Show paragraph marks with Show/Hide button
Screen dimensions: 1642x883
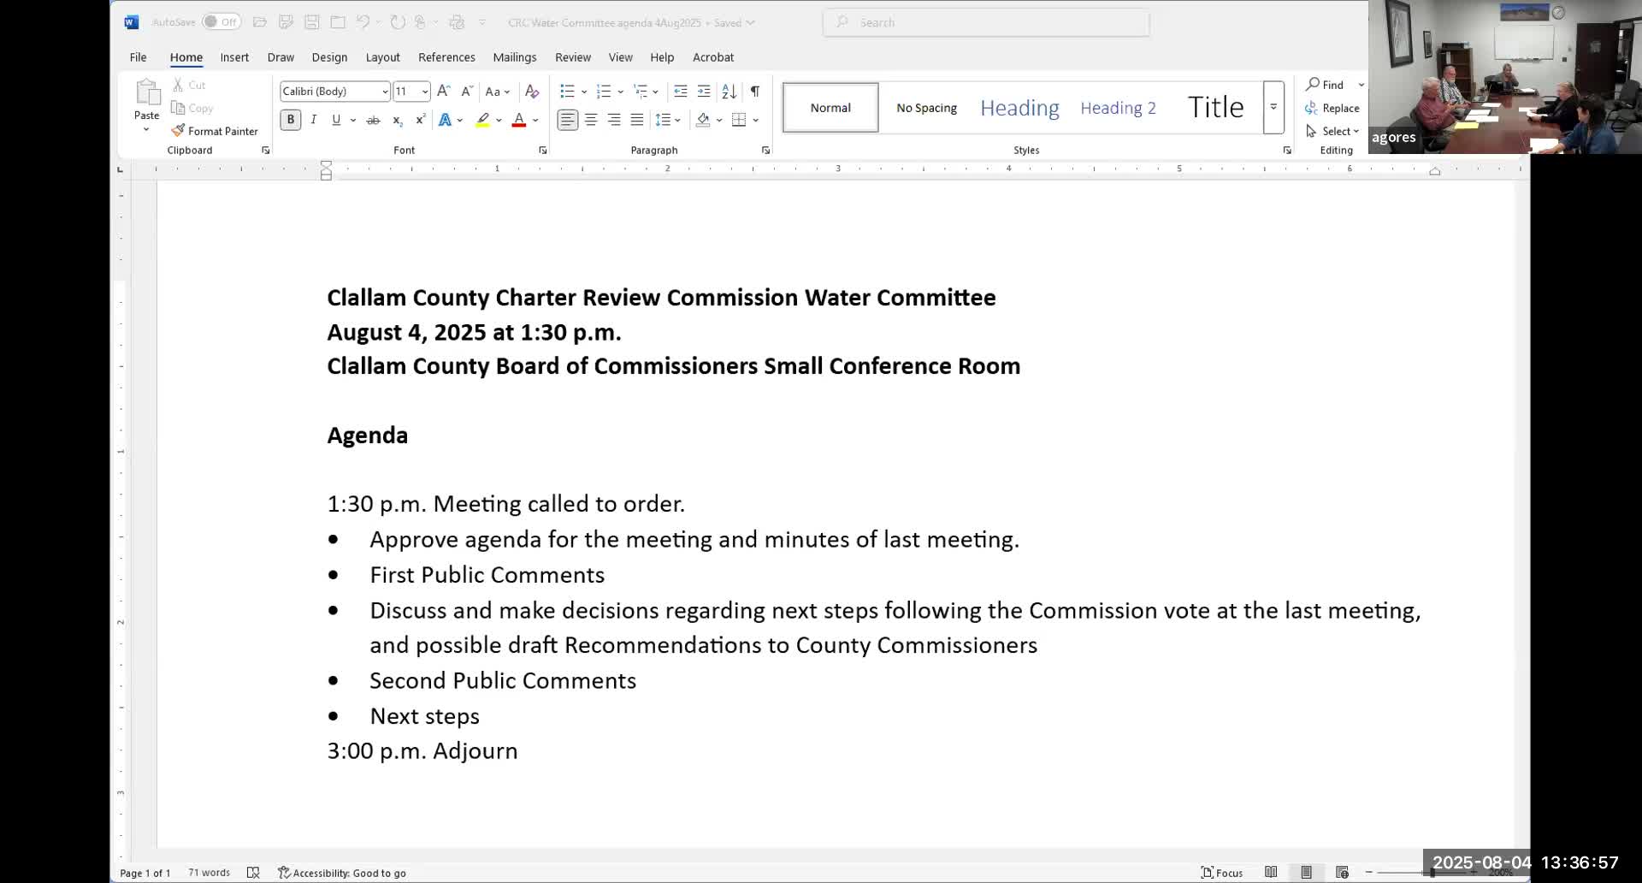pos(755,91)
